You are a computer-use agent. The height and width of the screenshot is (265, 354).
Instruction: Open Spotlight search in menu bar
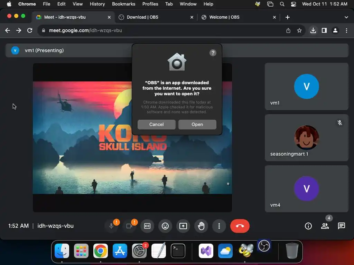pyautogui.click(x=282, y=4)
